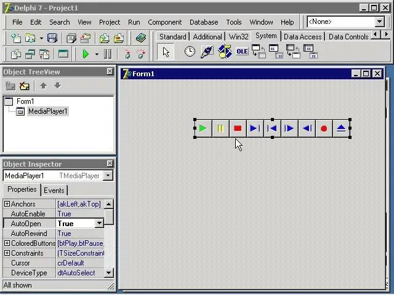Click MediaPlayer Play button on form
394x295 pixels.
(x=203, y=128)
